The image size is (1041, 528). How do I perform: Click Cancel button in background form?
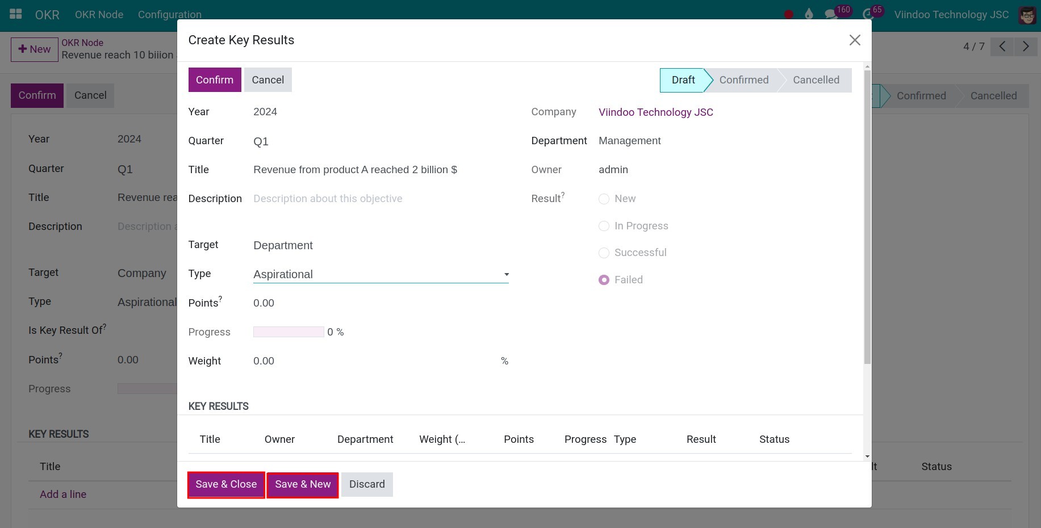pyautogui.click(x=90, y=95)
